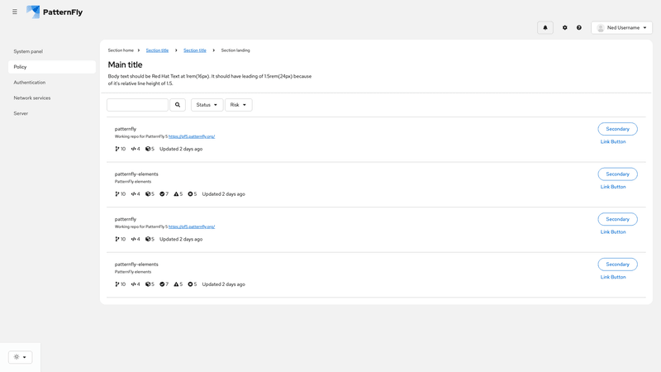Click check-circle icon in first patternfly-elements row
This screenshot has height=372, width=661.
click(x=162, y=194)
